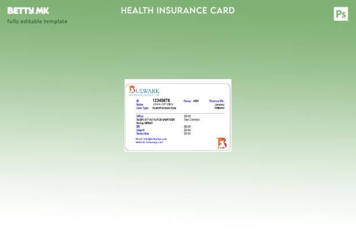Click the Email address link on card
This screenshot has width=356, height=231.
(x=151, y=139)
